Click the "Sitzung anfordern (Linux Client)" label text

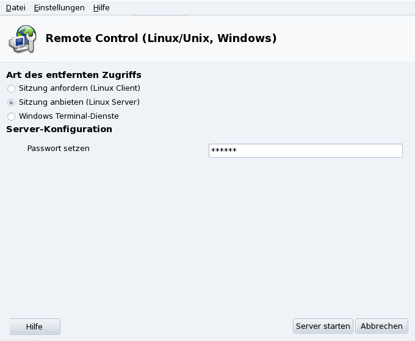coord(79,88)
